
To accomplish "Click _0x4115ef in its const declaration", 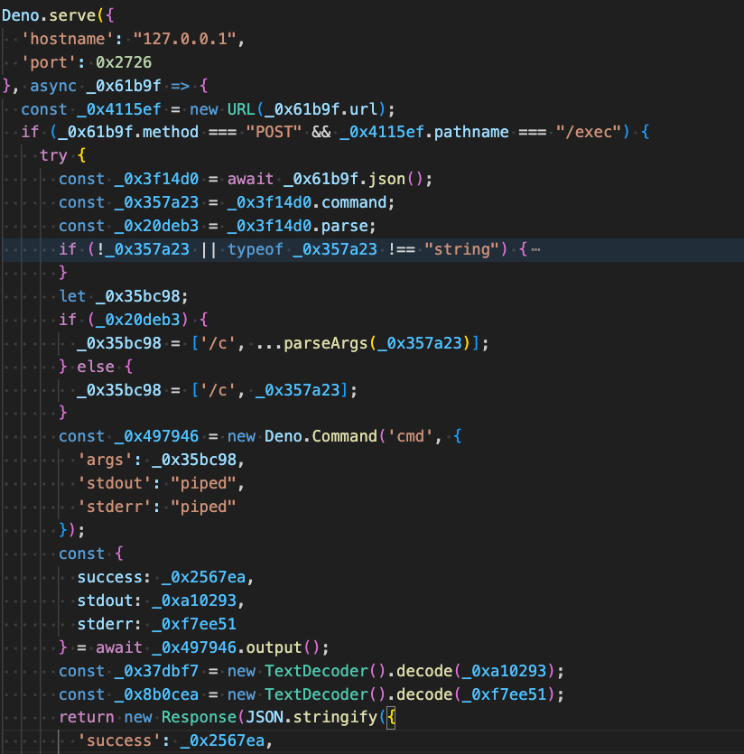I will tap(119, 109).
